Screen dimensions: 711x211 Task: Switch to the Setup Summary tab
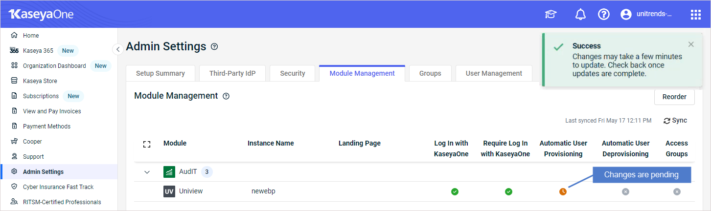pyautogui.click(x=161, y=73)
